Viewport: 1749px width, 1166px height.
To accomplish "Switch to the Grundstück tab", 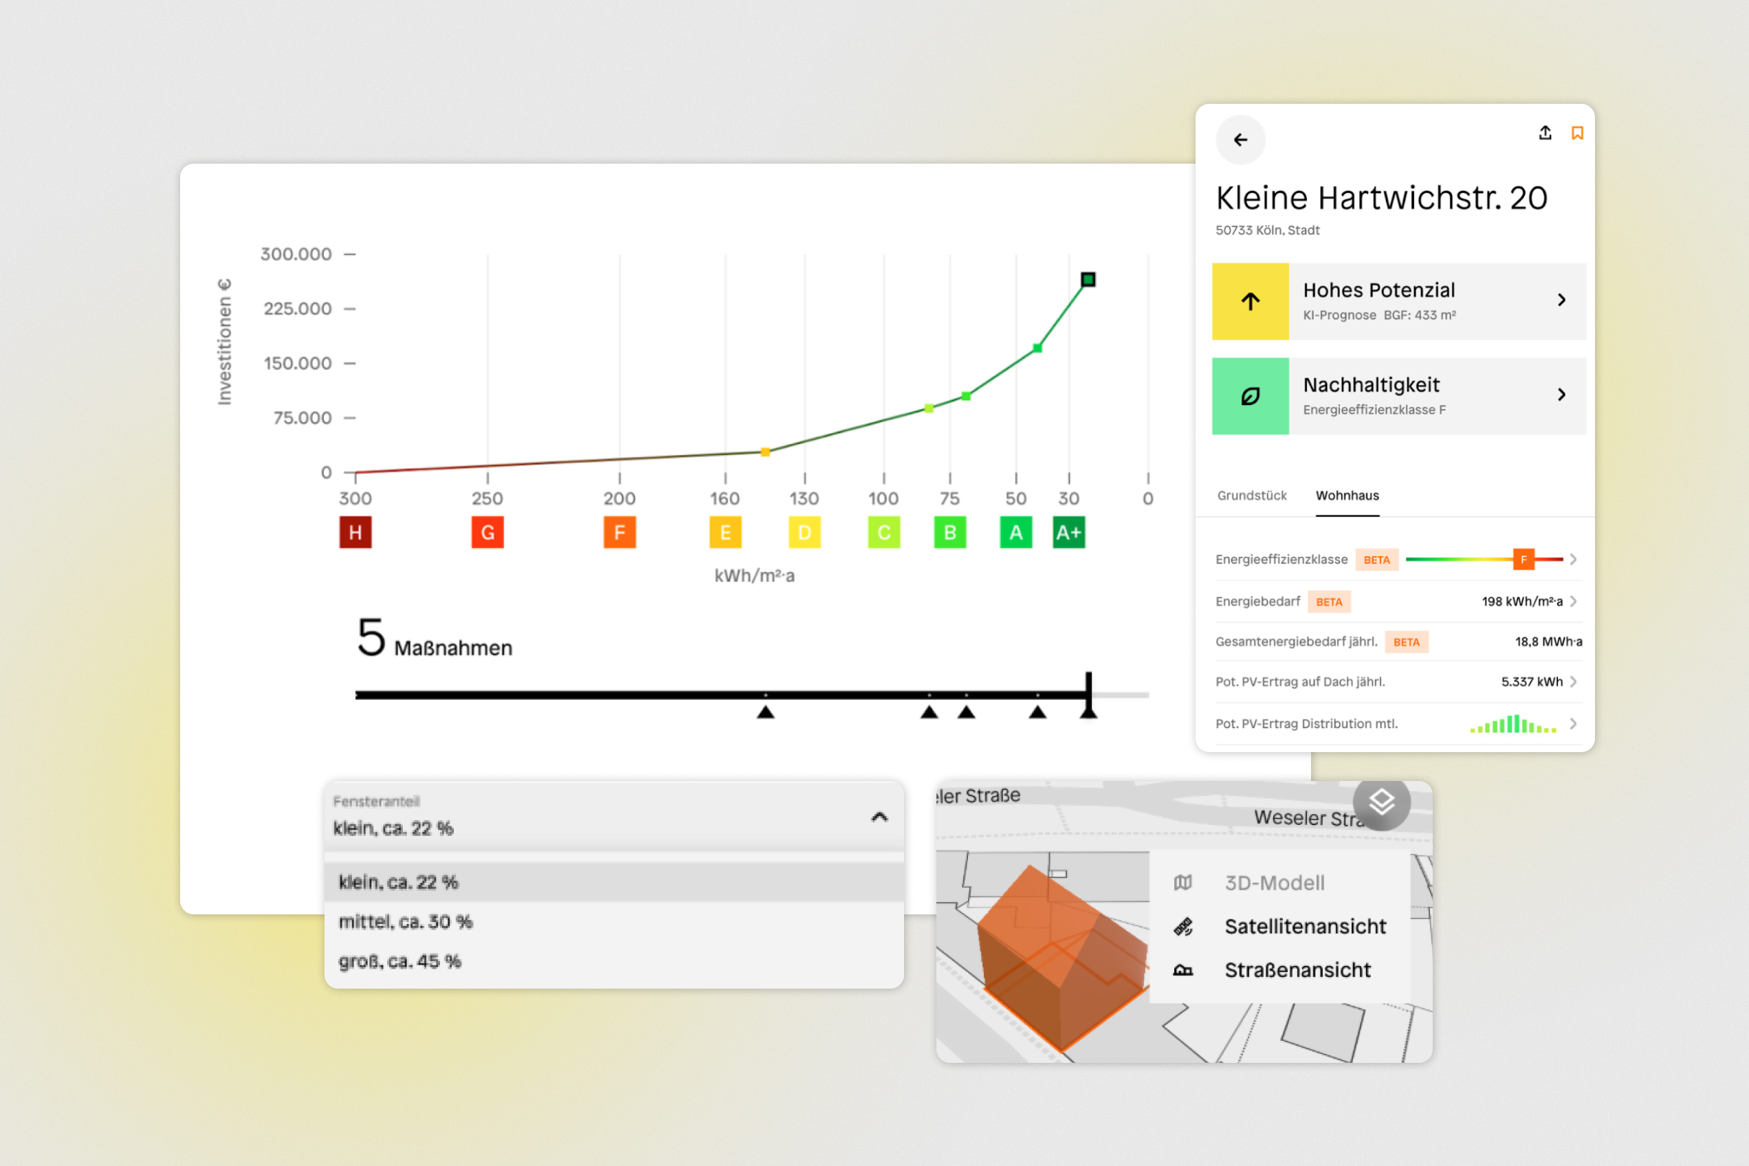I will (x=1251, y=495).
